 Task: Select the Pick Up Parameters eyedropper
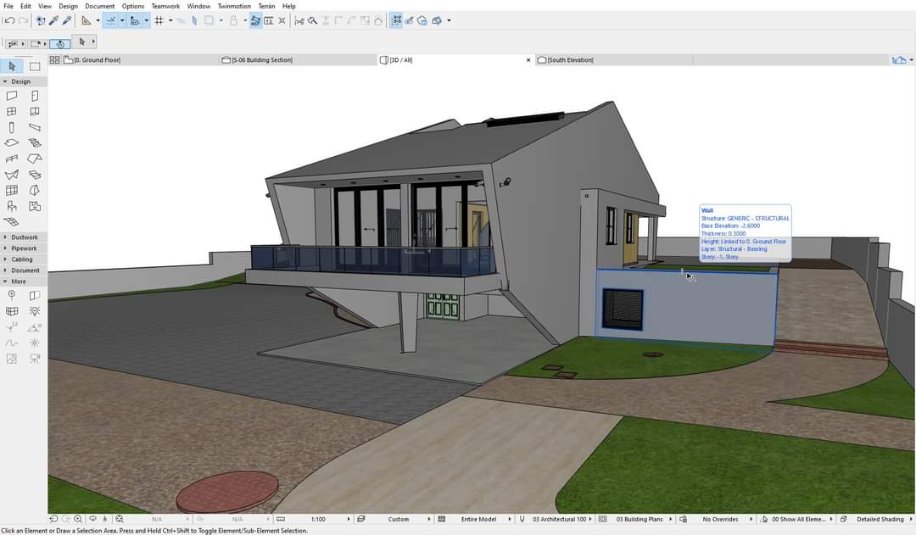click(x=53, y=20)
